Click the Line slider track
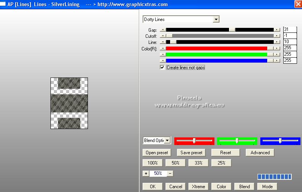Viewport: 302px width, 192px height. pos(220,42)
